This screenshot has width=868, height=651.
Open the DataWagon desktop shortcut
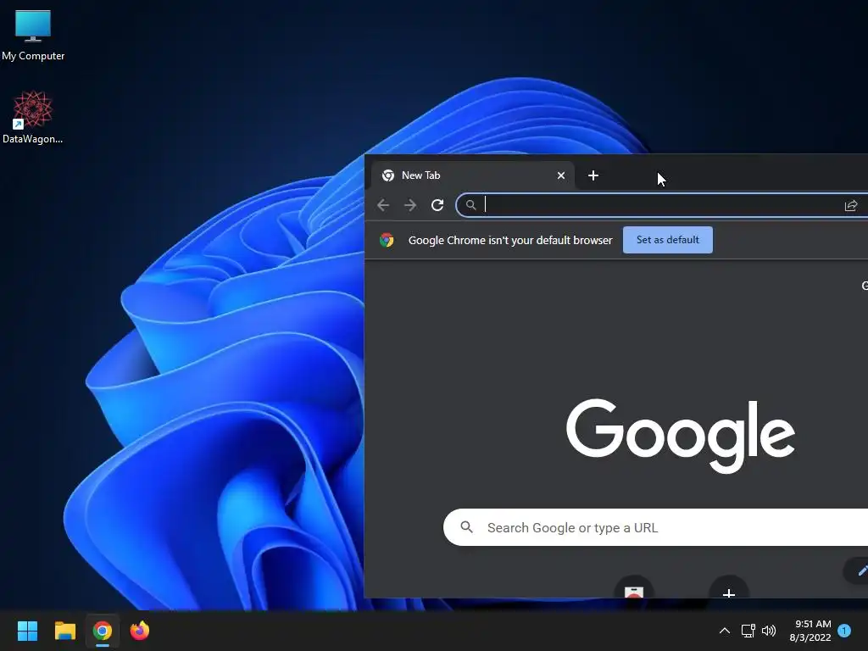click(x=33, y=117)
